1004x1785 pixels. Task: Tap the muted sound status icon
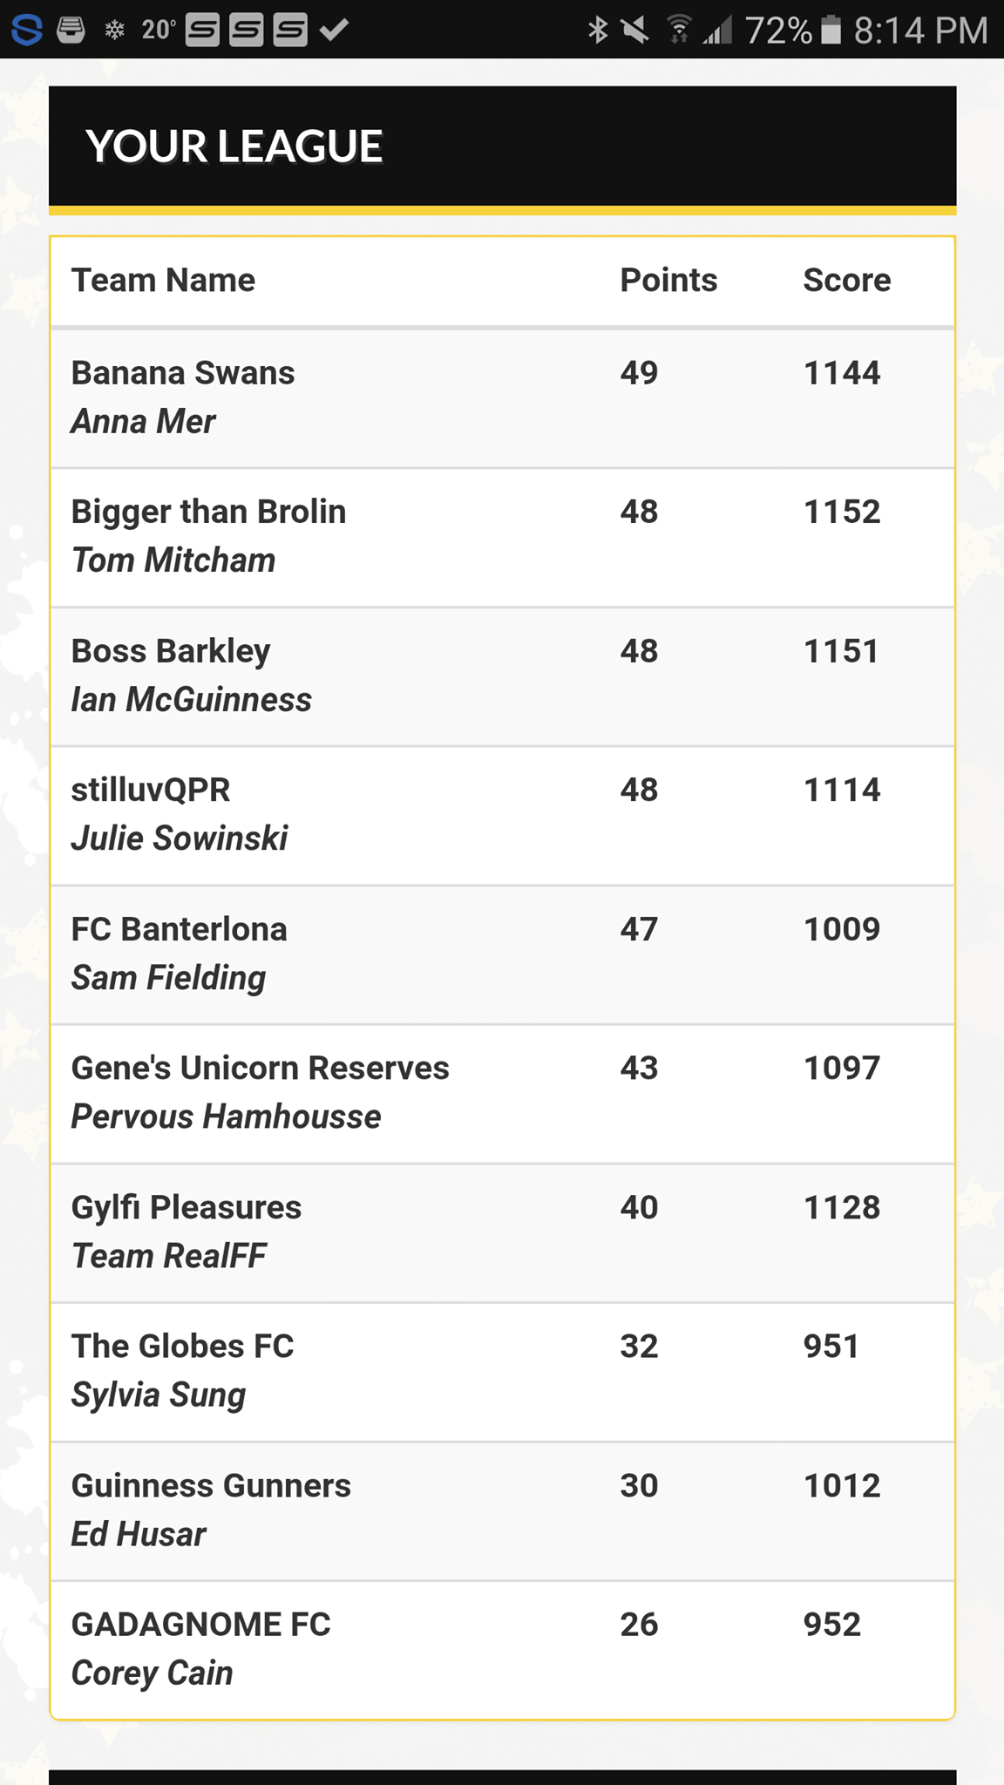tap(635, 31)
